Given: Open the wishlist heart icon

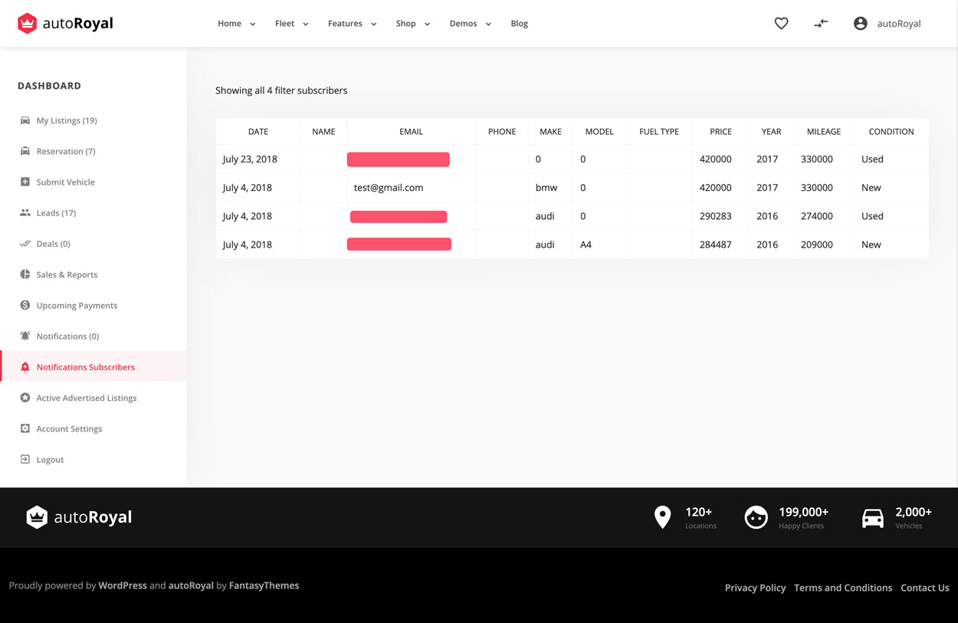Looking at the screenshot, I should tap(781, 24).
